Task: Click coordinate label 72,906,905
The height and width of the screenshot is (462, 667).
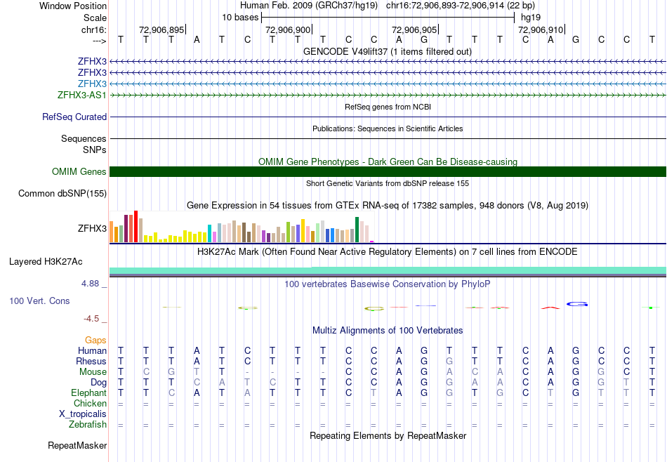Action: (414, 29)
